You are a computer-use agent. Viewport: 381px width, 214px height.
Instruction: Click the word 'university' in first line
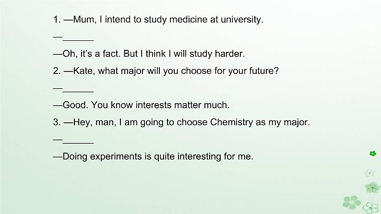point(242,19)
